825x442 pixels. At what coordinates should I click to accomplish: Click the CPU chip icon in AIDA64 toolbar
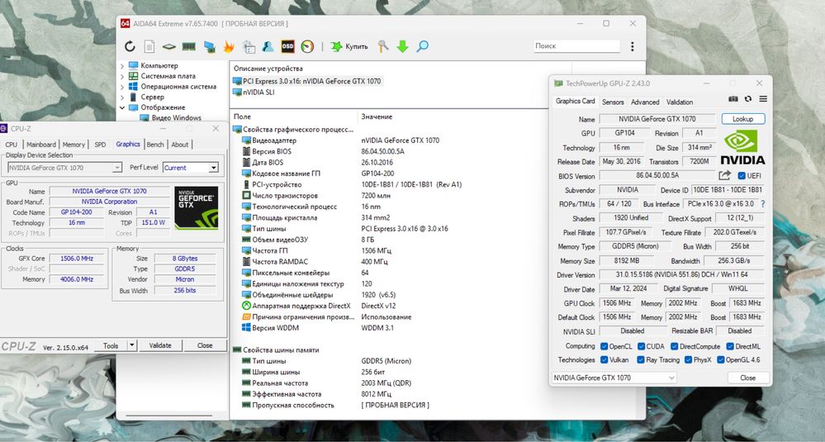[169, 47]
